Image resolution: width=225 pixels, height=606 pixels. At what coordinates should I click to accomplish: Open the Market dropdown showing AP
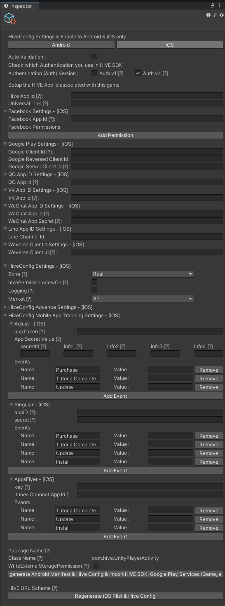tap(143, 299)
